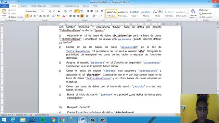Decrease paragraph indent
The width and height of the screenshot is (219, 123).
[88, 11]
